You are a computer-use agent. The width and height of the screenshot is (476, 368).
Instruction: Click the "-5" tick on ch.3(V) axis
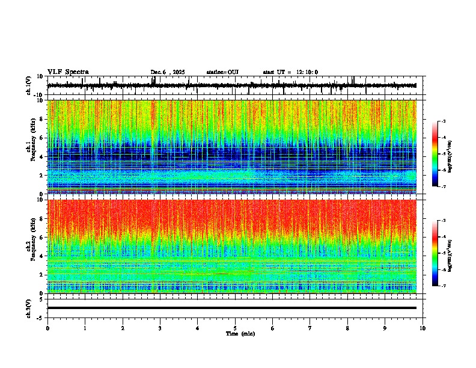40,318
